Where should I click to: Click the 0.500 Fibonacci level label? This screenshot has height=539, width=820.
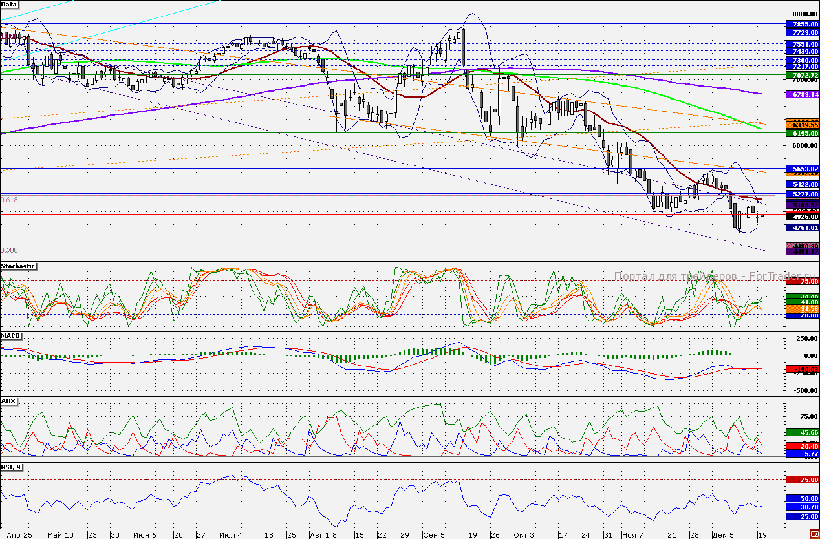[10, 250]
